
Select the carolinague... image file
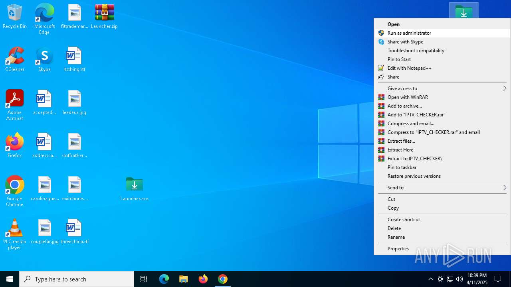(44, 189)
